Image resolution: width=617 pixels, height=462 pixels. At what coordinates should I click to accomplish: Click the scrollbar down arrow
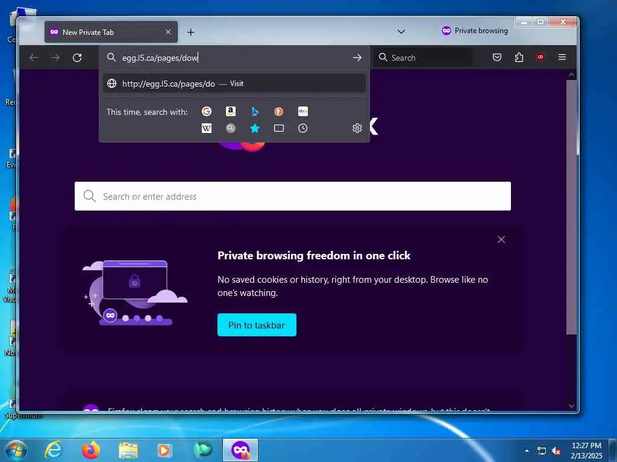571,406
